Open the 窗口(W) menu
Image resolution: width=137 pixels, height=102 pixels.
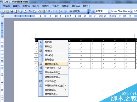coord(76,6)
